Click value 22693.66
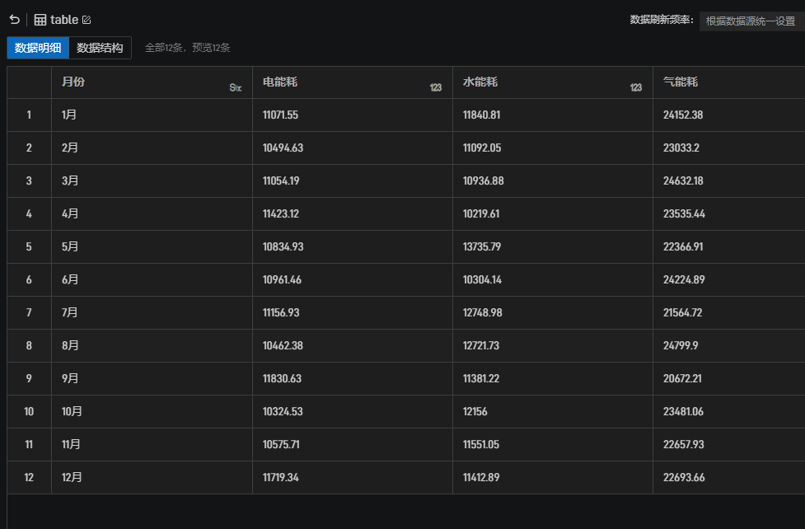 pos(684,477)
